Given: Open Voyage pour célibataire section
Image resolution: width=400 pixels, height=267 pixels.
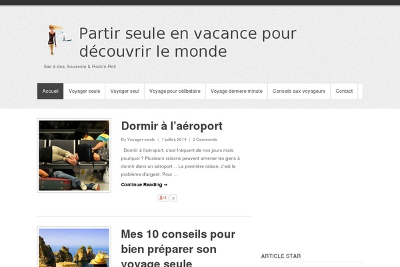Looking at the screenshot, I should tap(175, 91).
